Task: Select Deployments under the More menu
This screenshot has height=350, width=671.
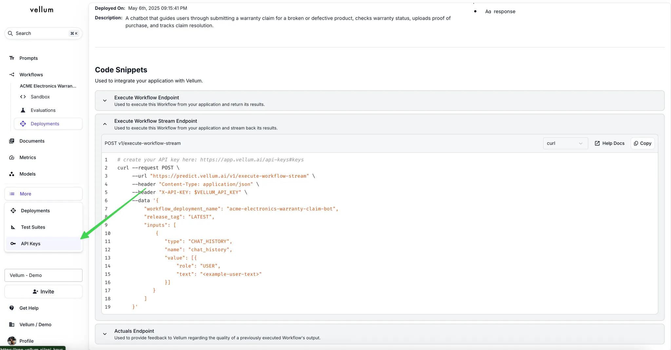Action: coord(35,211)
